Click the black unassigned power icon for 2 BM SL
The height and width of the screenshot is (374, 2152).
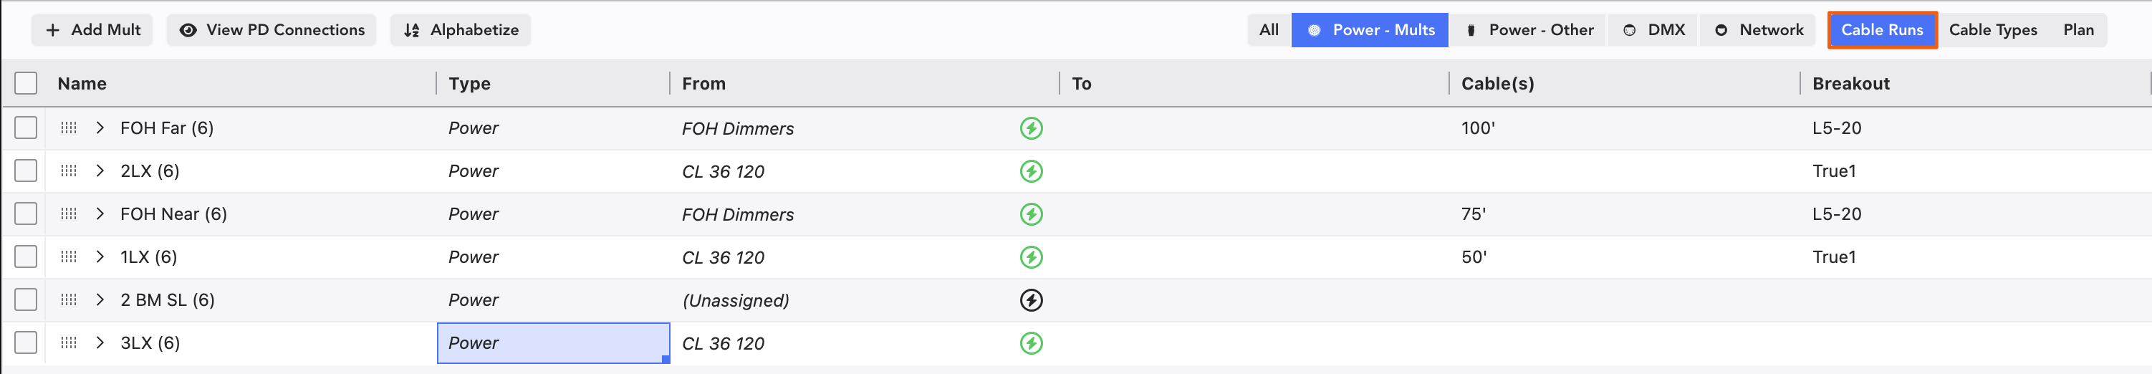click(x=1031, y=300)
